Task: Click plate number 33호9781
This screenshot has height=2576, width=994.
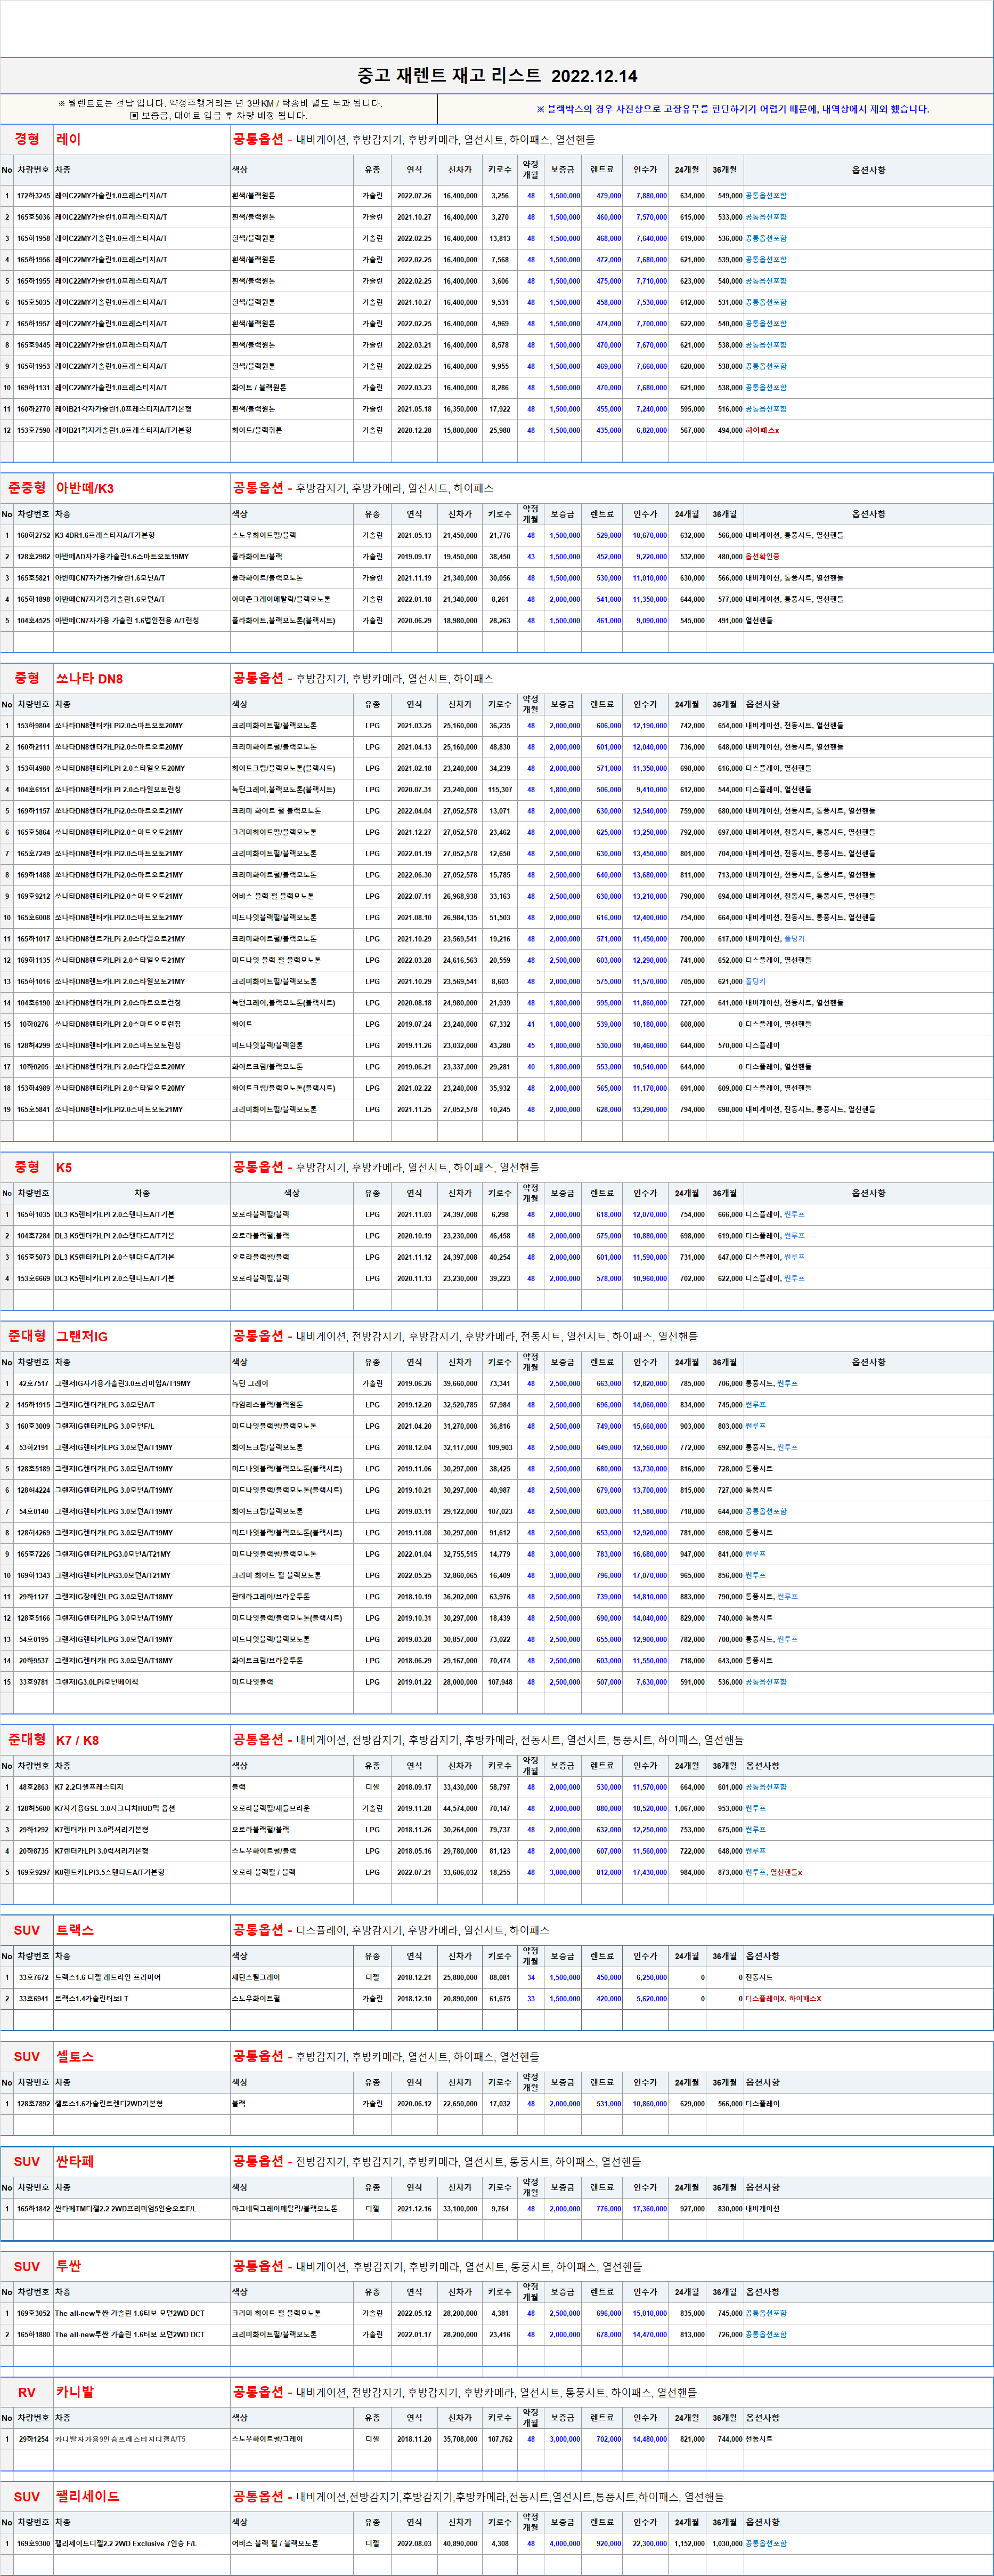Action: pos(33,1682)
